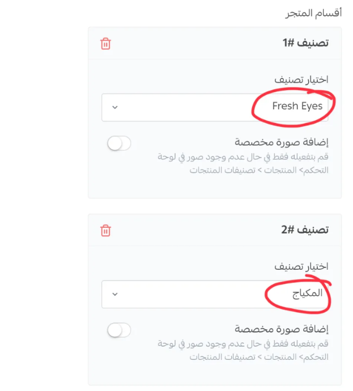Viewport: 353px width, 391px height.
Task: Select the تصنيف #2 header title
Action: tap(306, 230)
